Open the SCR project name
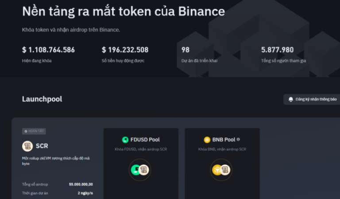 click(x=42, y=146)
